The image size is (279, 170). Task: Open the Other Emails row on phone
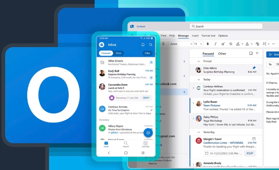126,62
